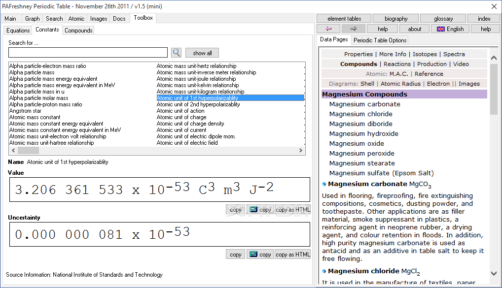This screenshot has height=288, width=502.
Task: Click the about button
Action: [415, 29]
